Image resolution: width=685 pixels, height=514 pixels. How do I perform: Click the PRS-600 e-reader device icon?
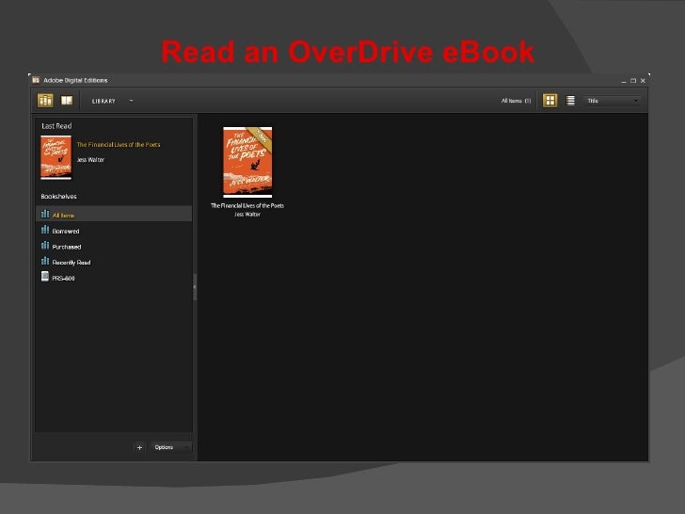(44, 276)
